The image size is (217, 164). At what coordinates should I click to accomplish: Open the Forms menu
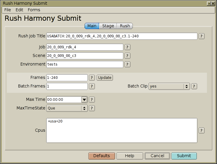click(x=34, y=10)
